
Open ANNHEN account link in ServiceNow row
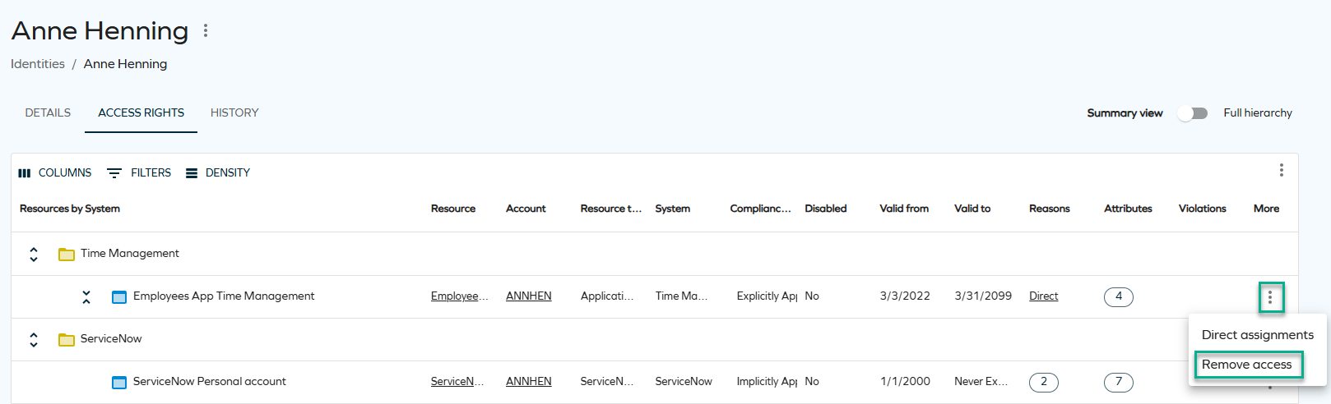(529, 382)
